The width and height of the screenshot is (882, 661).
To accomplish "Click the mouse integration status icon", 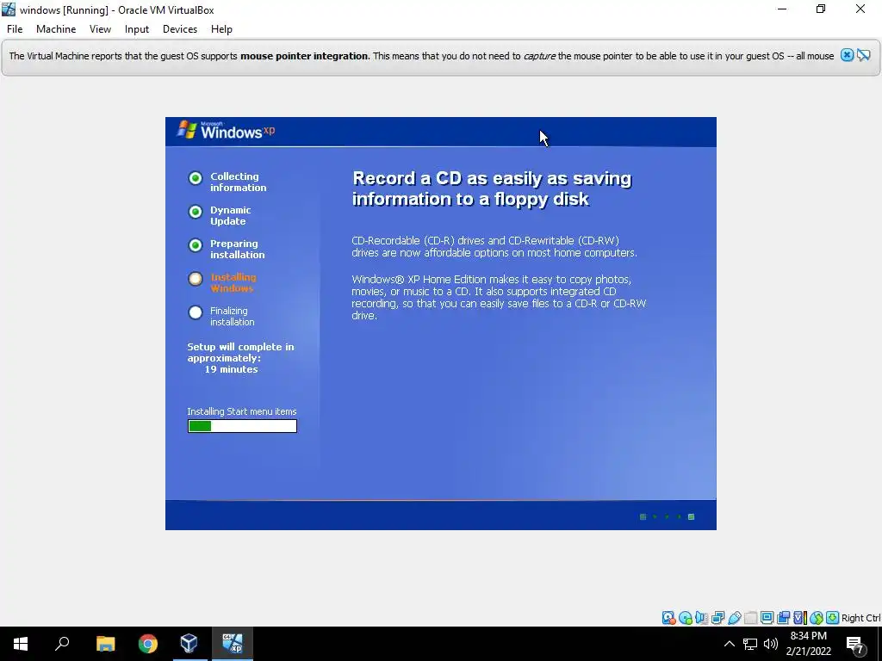I will (x=817, y=618).
